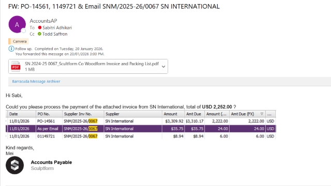Click the 'Accounts Payable' signature text
Viewport: 331px width, 186px height.
pyautogui.click(x=51, y=162)
